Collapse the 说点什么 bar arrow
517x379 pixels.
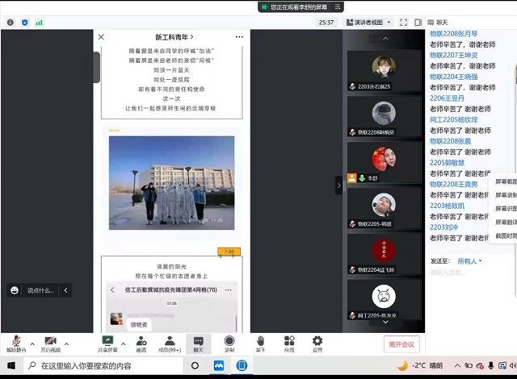coord(65,290)
